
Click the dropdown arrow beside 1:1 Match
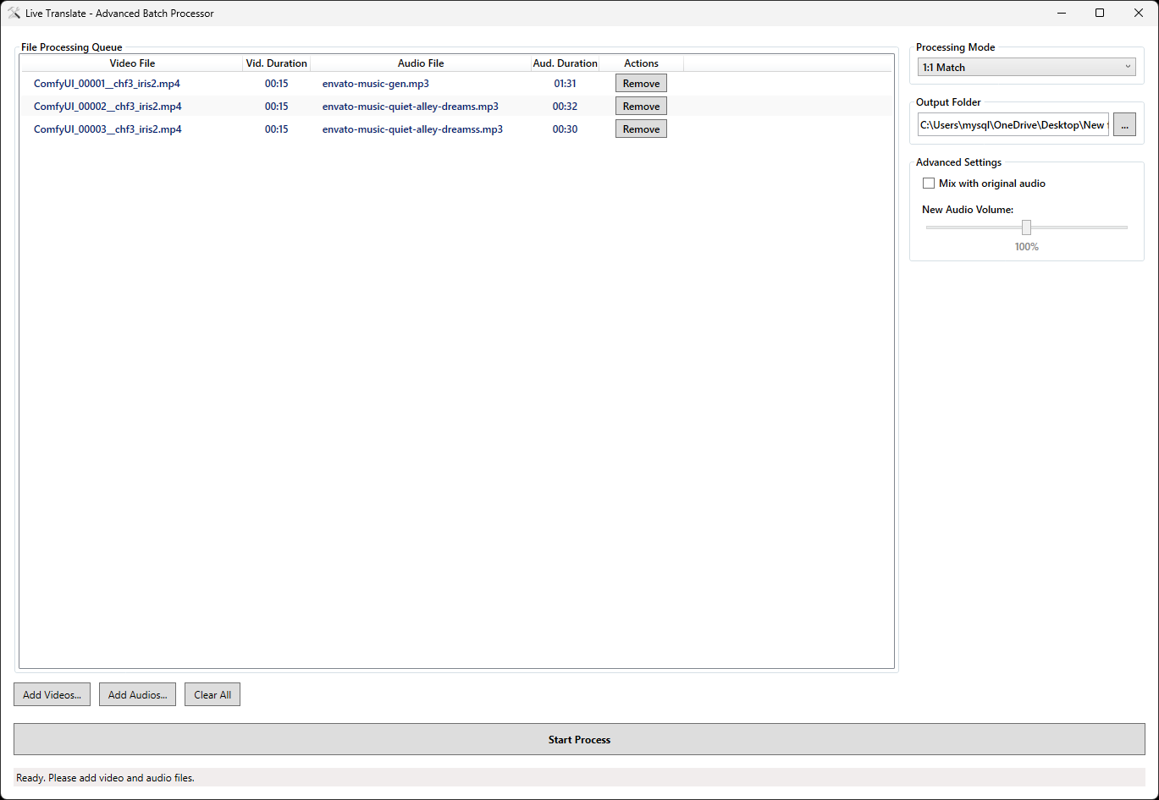1128,68
